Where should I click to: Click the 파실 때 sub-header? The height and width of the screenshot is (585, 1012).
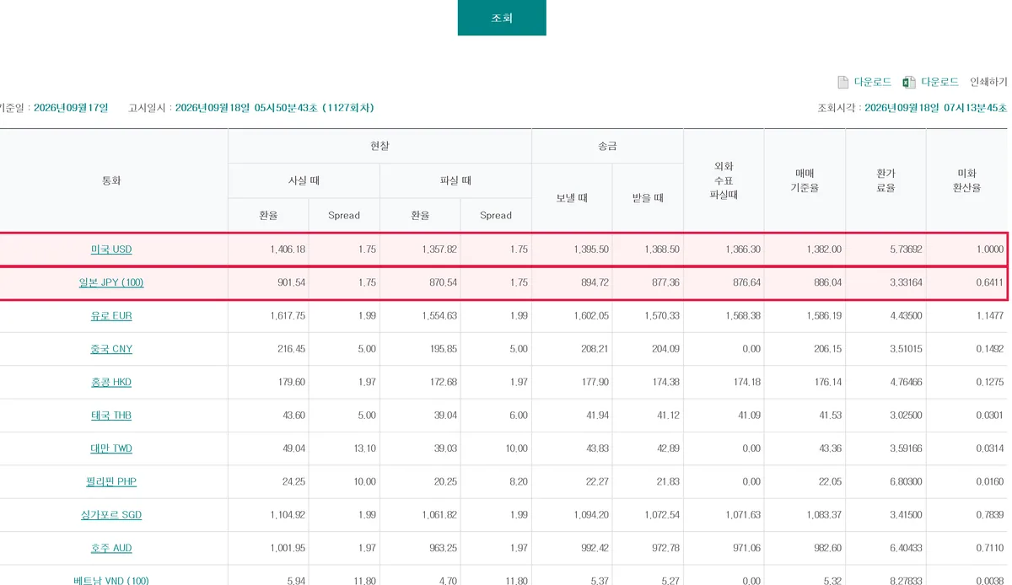click(455, 180)
